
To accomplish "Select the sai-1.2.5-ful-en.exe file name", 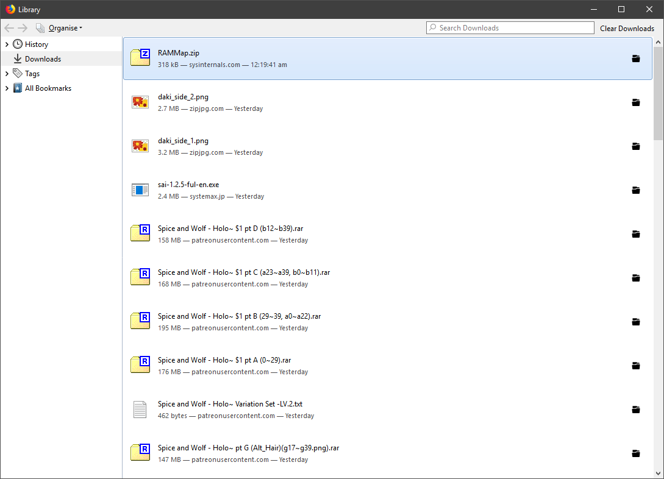I will (x=188, y=185).
